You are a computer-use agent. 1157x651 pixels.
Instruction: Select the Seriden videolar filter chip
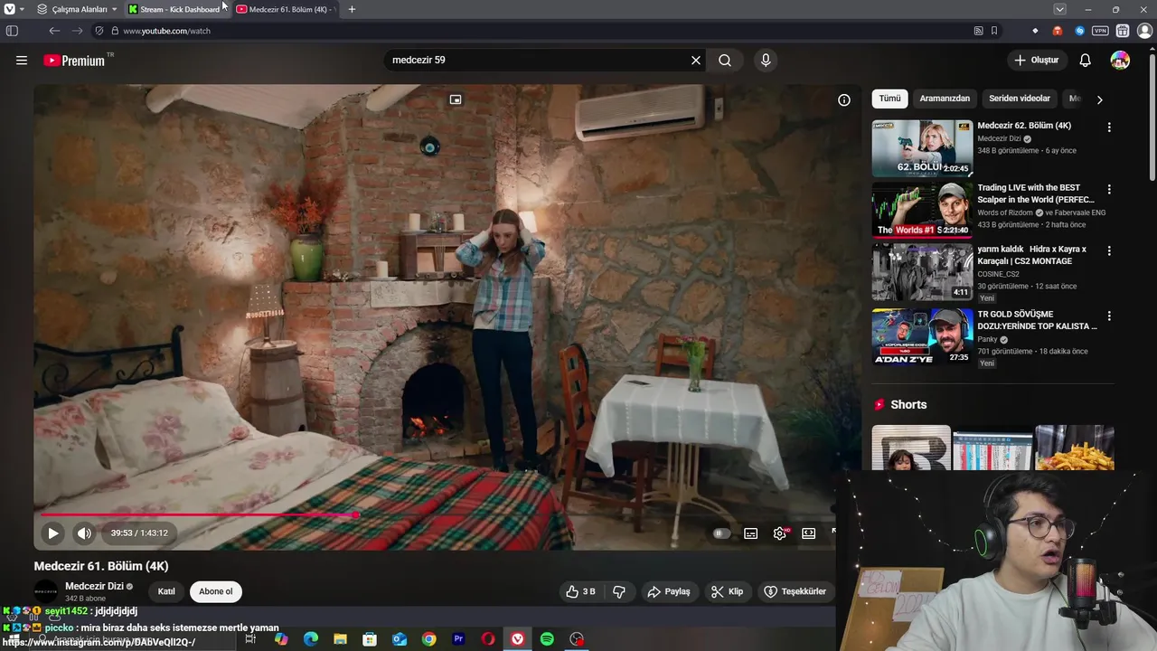point(1020,99)
